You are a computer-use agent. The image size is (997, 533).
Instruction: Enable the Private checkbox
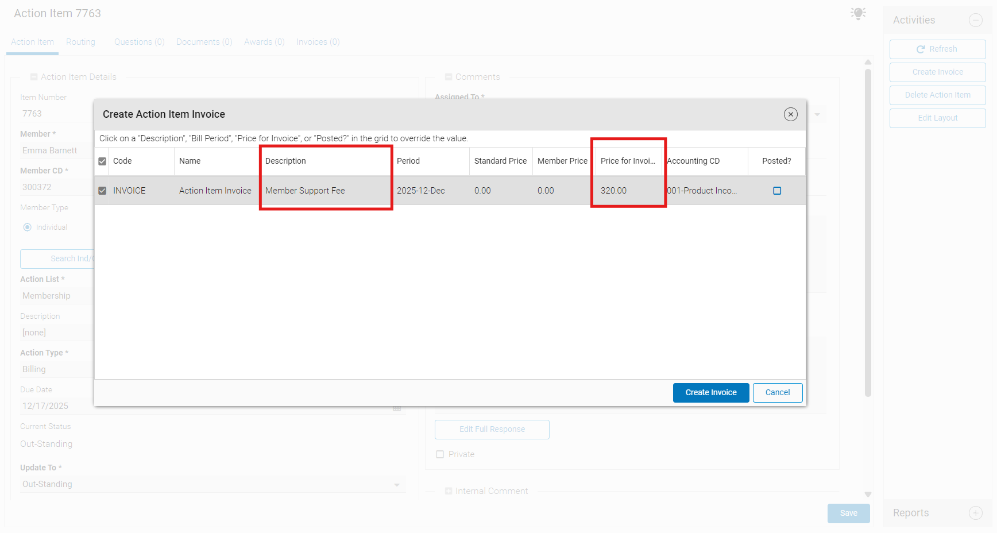[x=440, y=454]
